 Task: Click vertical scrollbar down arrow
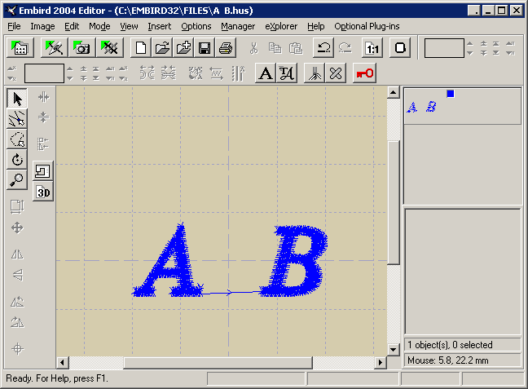394,349
